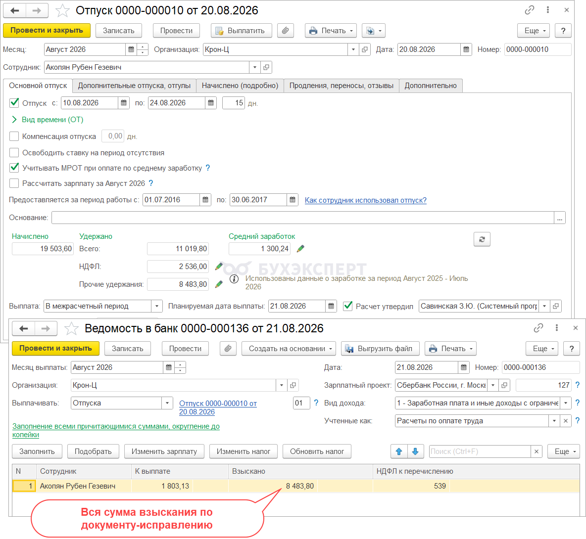This screenshot has height=539, width=586.
Task: Open the Выплата dropdown for В межрасчетный период
Action: pyautogui.click(x=157, y=306)
